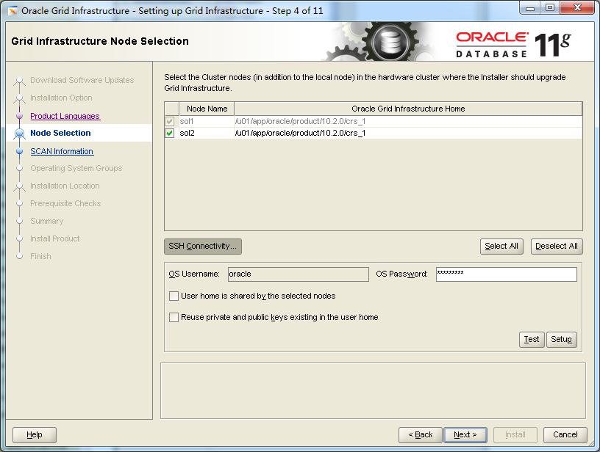Click the Setup button for SSH
This screenshot has width=600, height=452.
pyautogui.click(x=561, y=340)
